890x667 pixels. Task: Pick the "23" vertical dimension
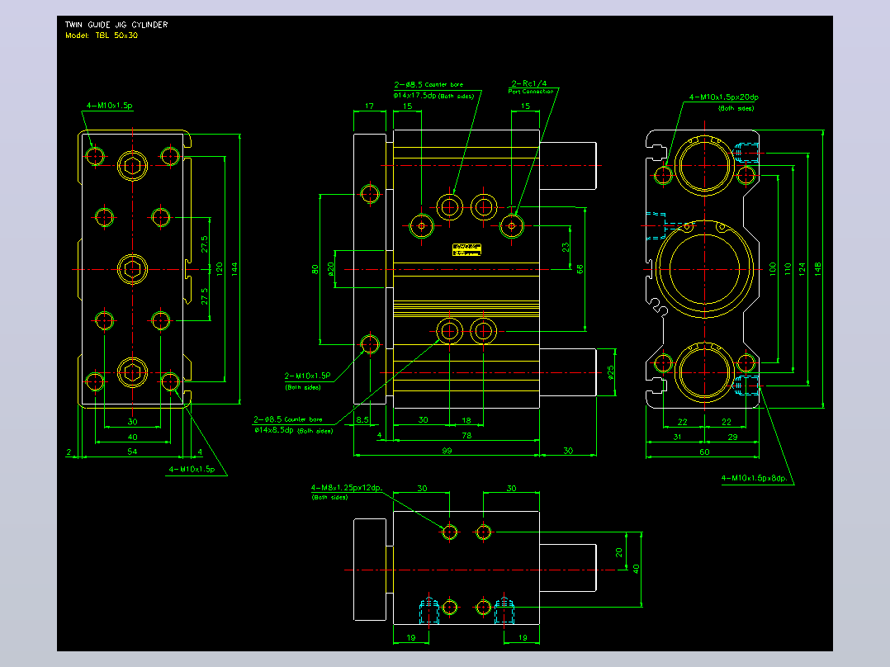click(x=566, y=248)
